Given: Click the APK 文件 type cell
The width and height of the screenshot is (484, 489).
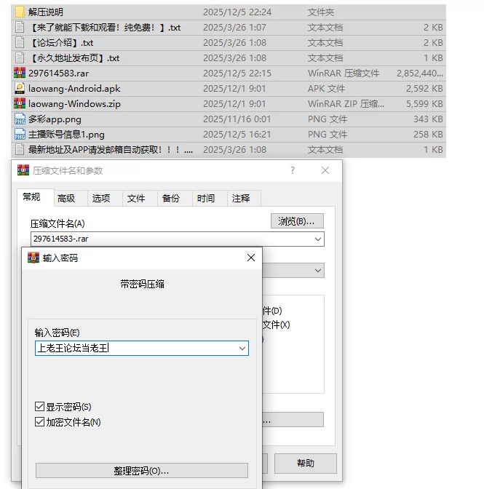Looking at the screenshot, I should [327, 89].
